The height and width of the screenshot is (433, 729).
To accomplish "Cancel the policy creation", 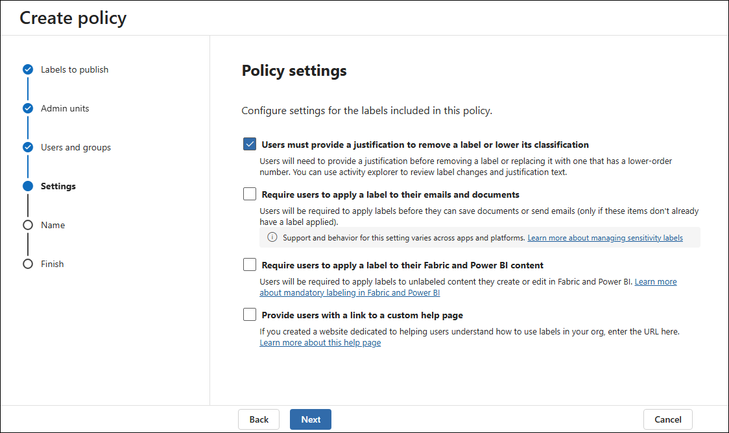I will [668, 419].
